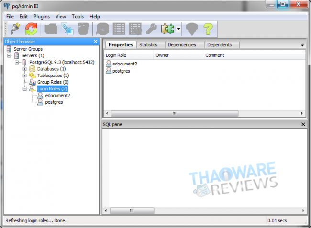
Task: Open the plugins dropdown arrow
Action: pos(178,29)
